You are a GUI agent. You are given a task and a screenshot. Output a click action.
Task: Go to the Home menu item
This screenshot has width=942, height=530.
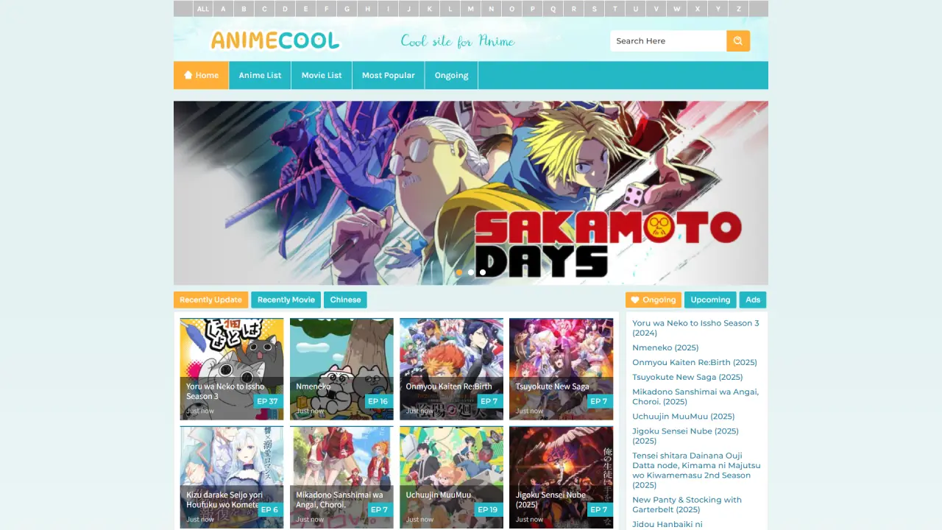pos(201,75)
